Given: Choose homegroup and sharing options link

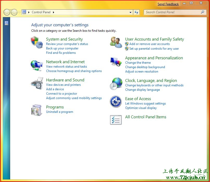Looking at the screenshot, I should pyautogui.click(x=74, y=71).
